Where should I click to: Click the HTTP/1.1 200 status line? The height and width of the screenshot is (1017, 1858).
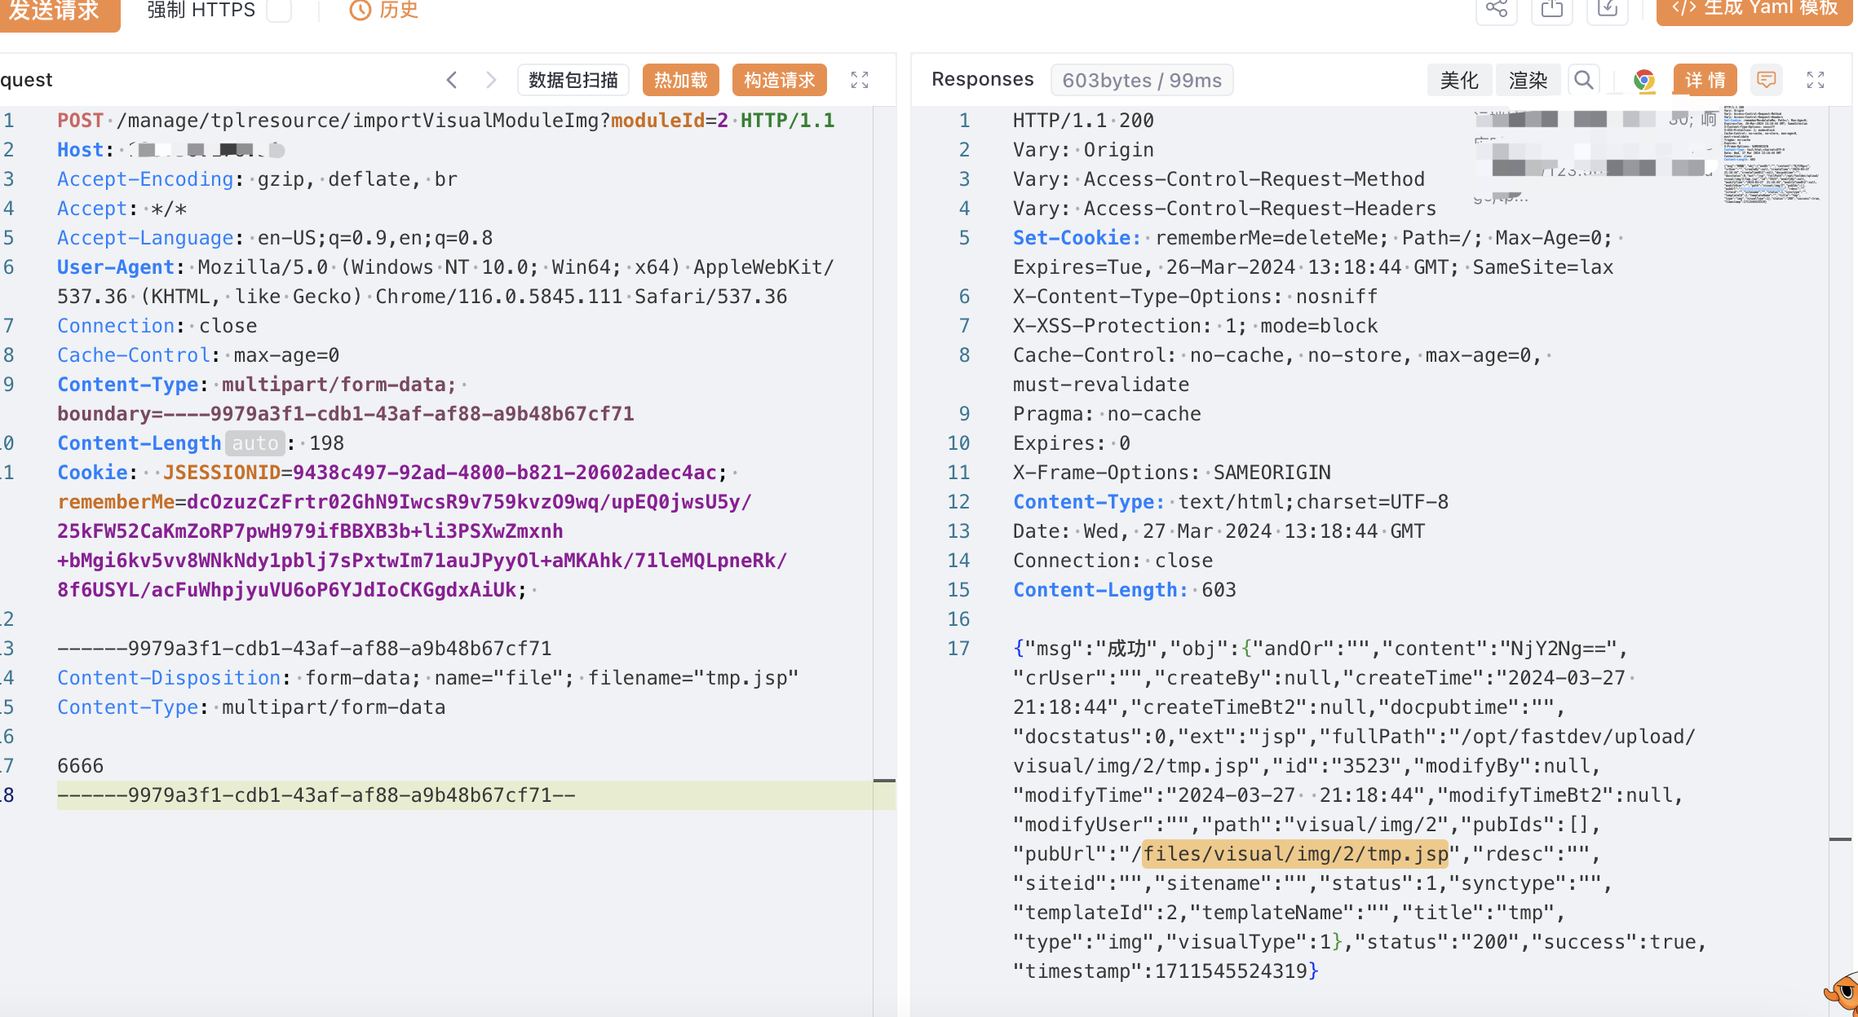pyautogui.click(x=1083, y=121)
